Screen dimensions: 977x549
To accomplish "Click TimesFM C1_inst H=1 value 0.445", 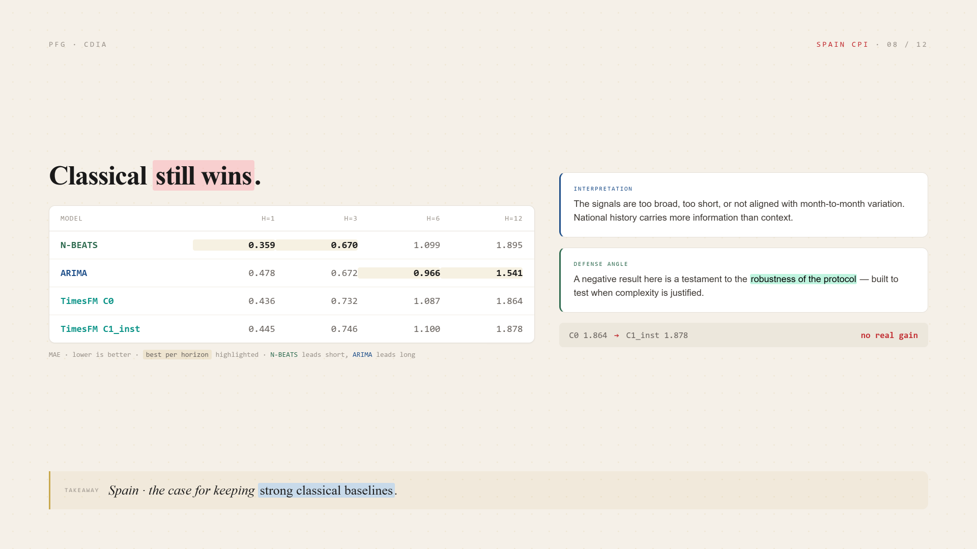I will coord(262,329).
